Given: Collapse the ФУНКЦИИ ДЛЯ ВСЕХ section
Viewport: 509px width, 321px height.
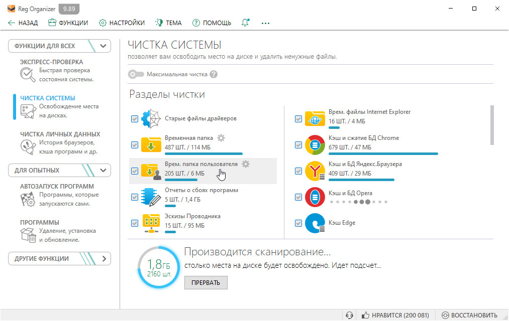Looking at the screenshot, I should pos(104,46).
